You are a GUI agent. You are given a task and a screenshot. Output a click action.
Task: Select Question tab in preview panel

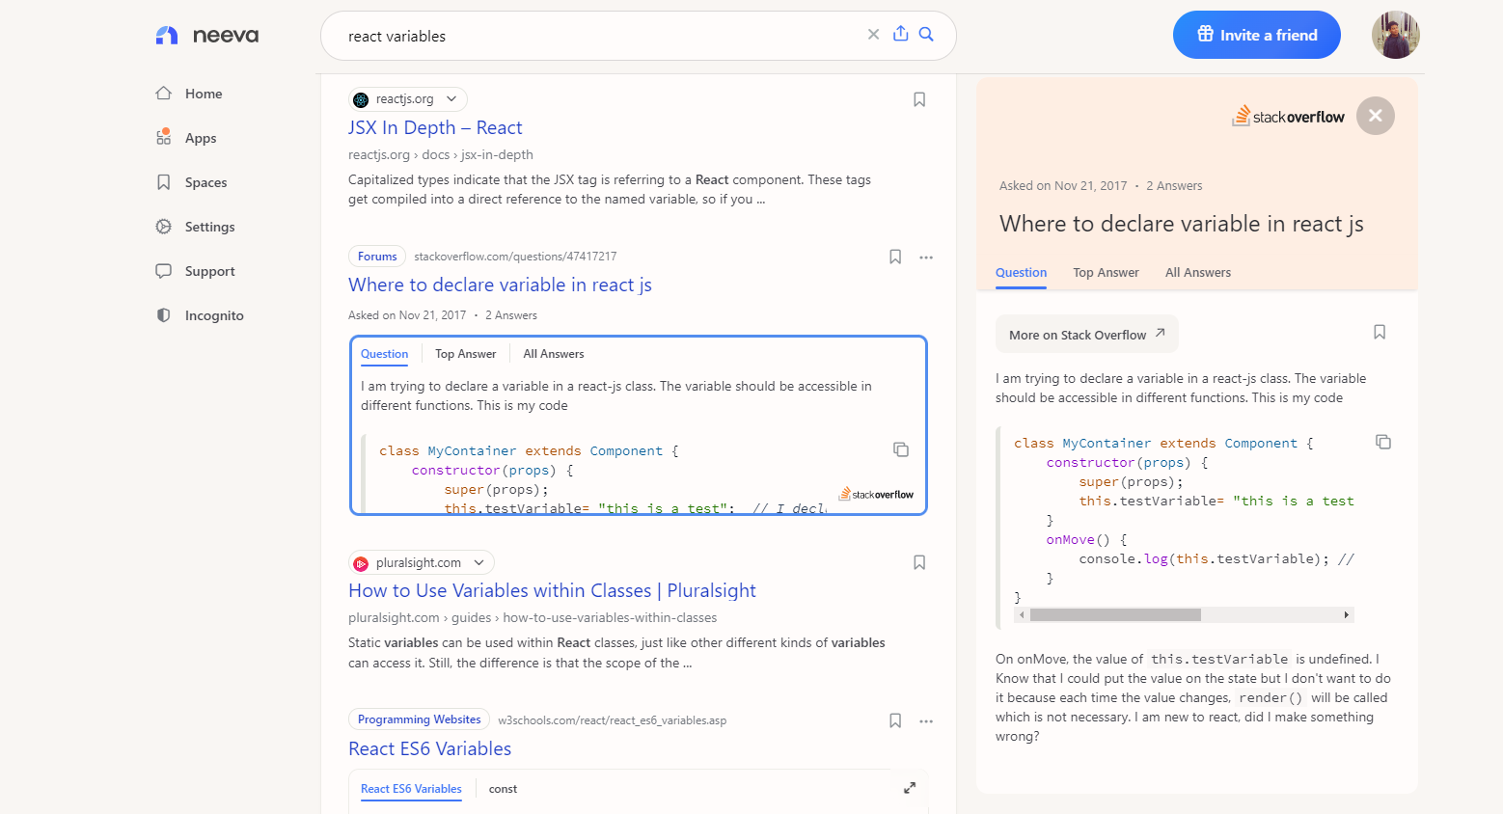point(1022,273)
